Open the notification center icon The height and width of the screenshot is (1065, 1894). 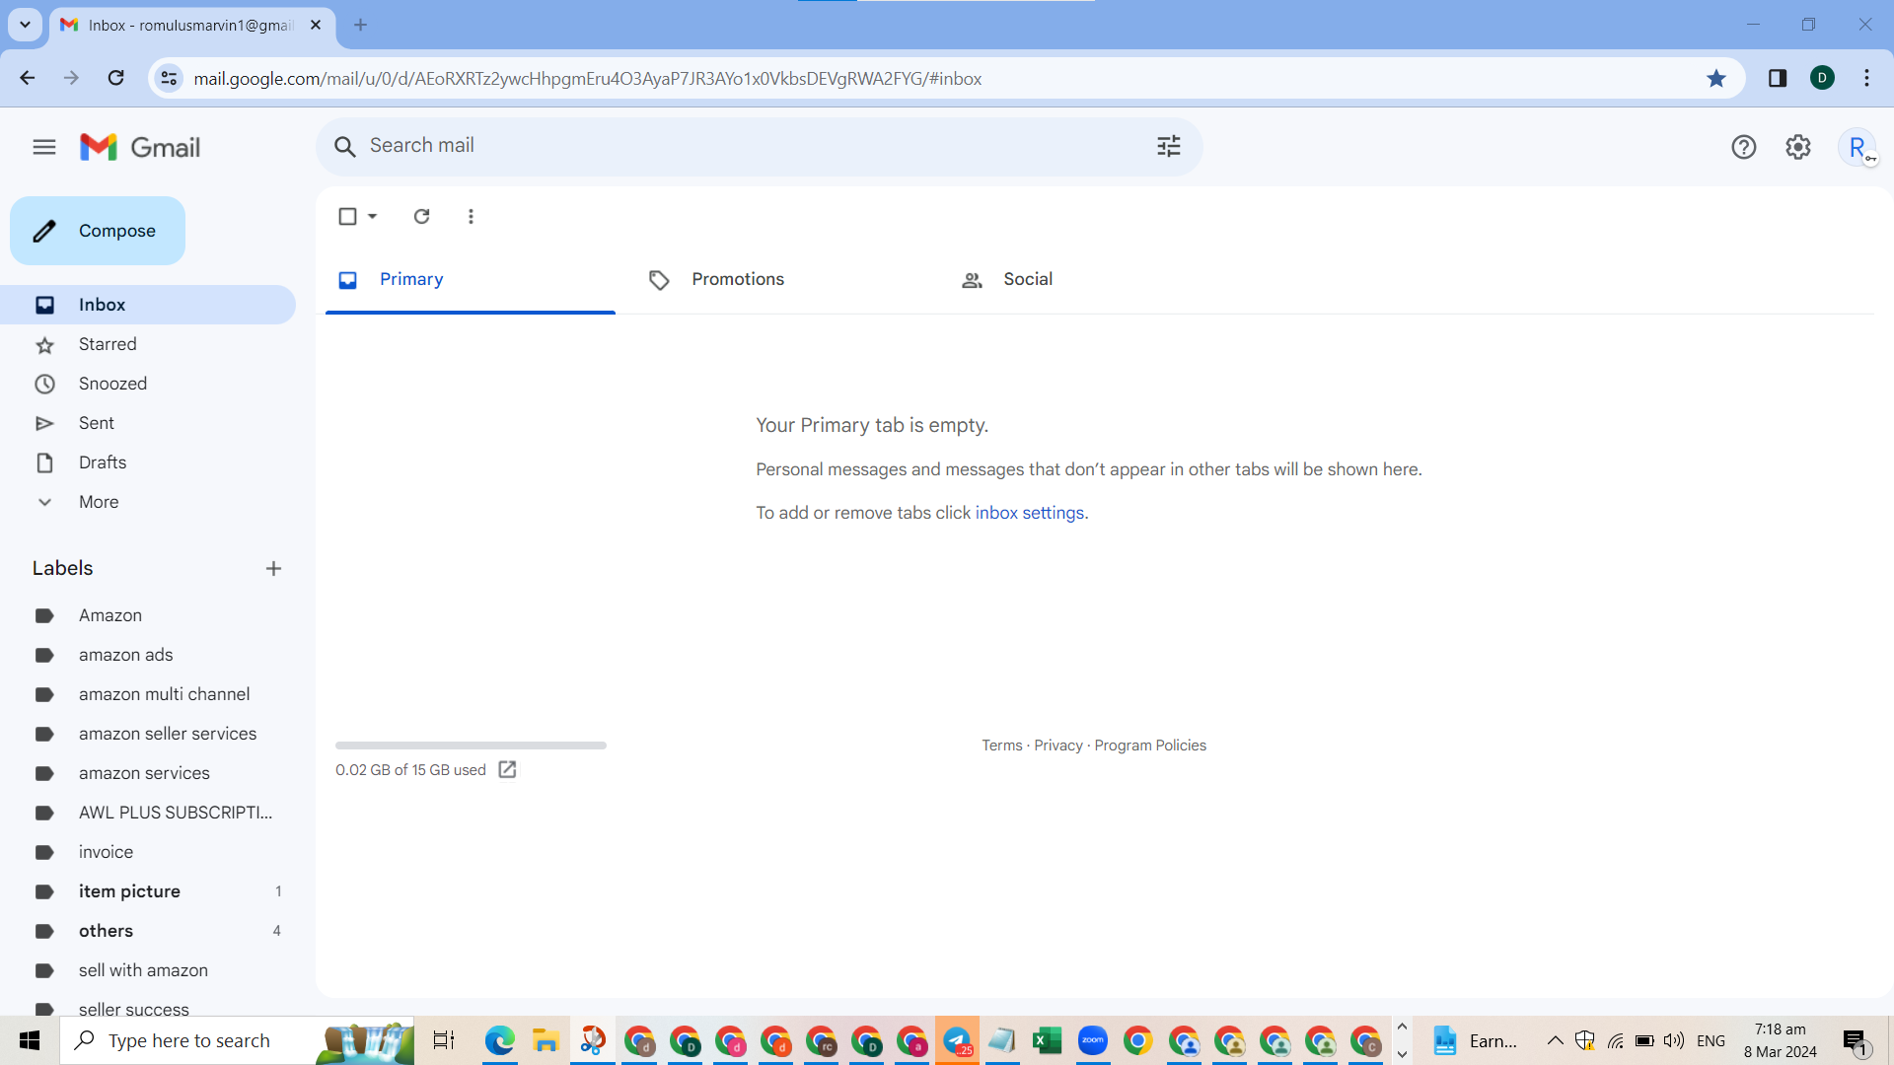pos(1856,1040)
